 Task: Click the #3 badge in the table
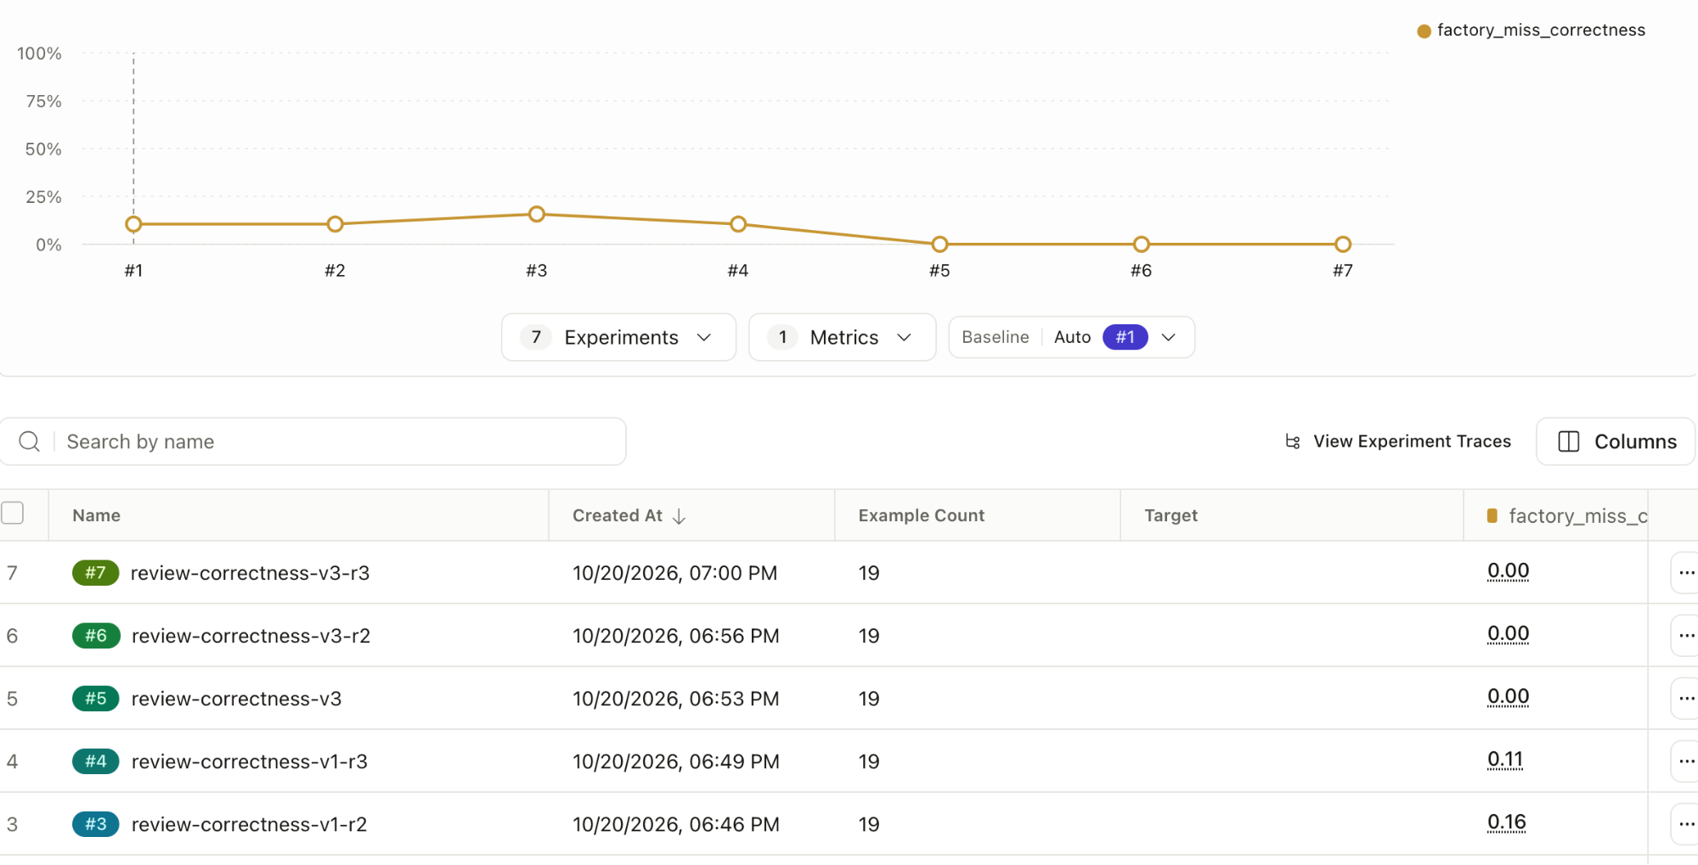click(96, 824)
